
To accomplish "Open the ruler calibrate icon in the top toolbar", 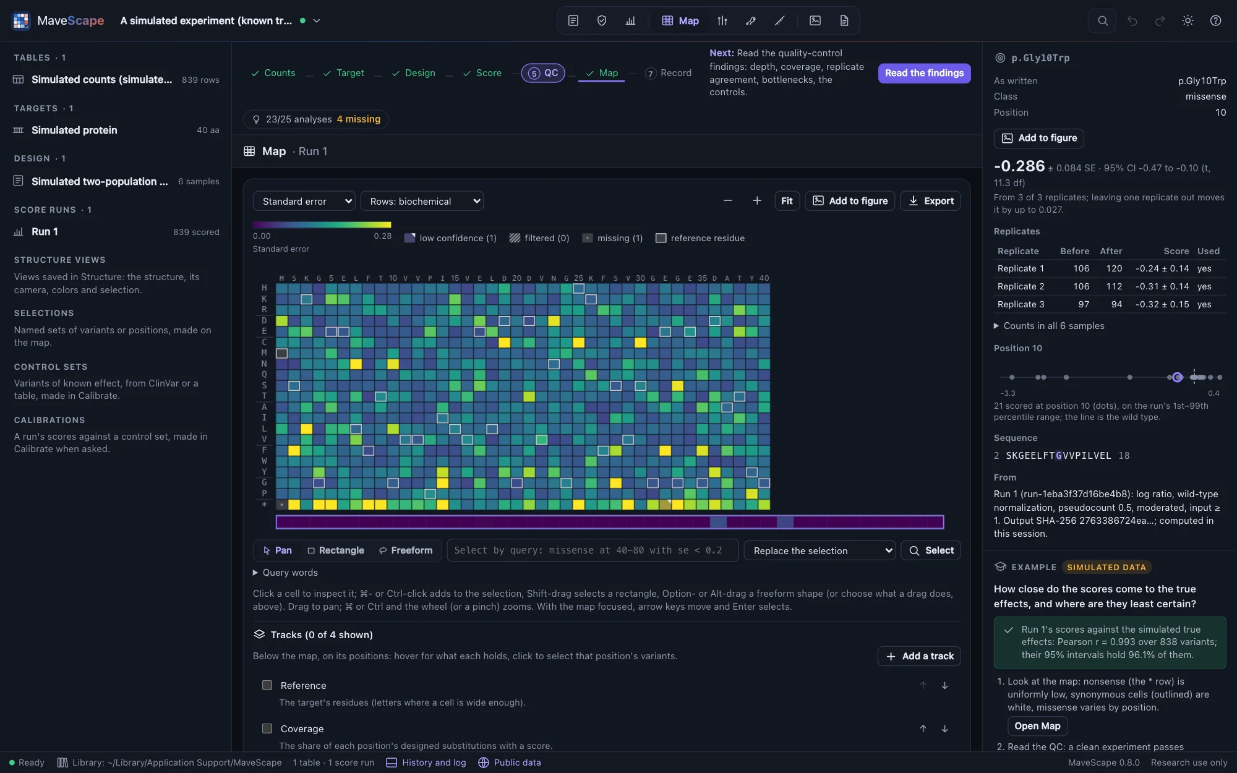I will click(779, 20).
